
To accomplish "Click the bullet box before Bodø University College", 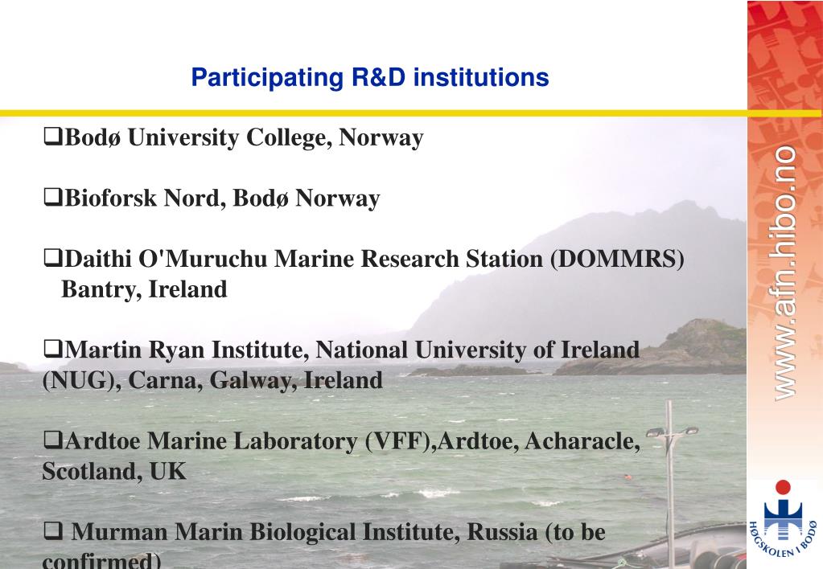I will click(x=52, y=137).
